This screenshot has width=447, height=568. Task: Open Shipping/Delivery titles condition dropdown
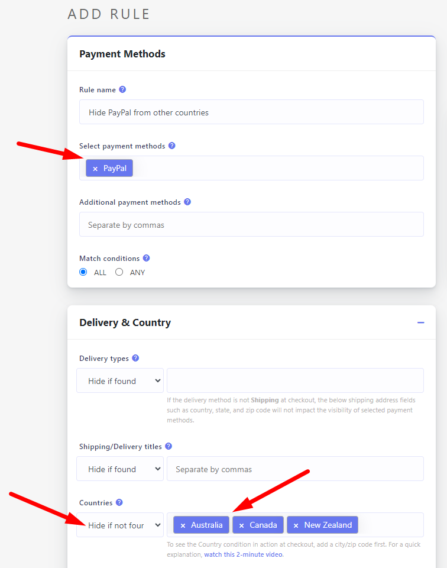click(x=120, y=469)
